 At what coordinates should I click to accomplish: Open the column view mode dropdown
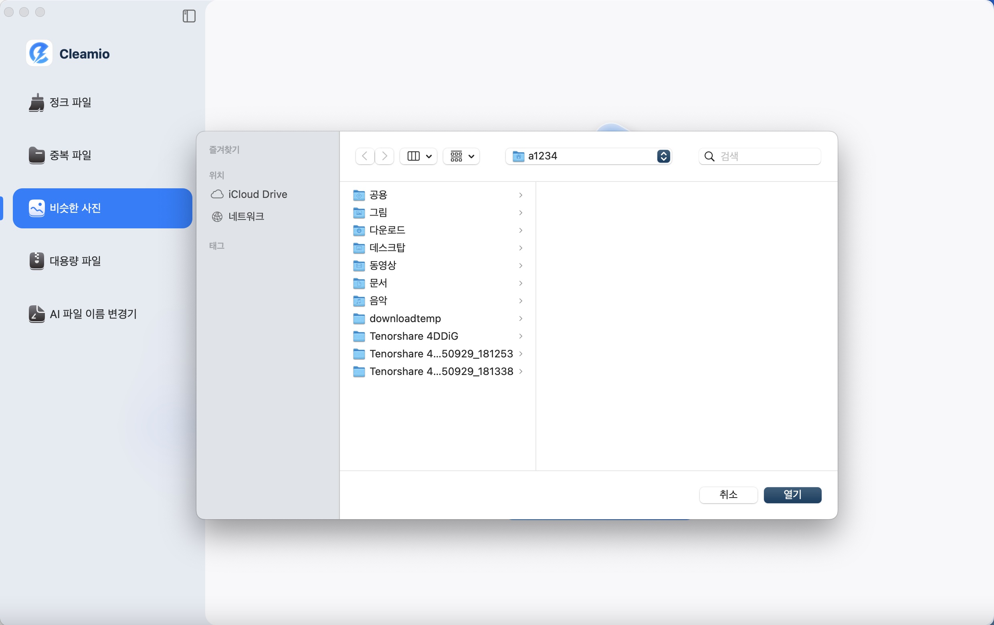point(418,156)
